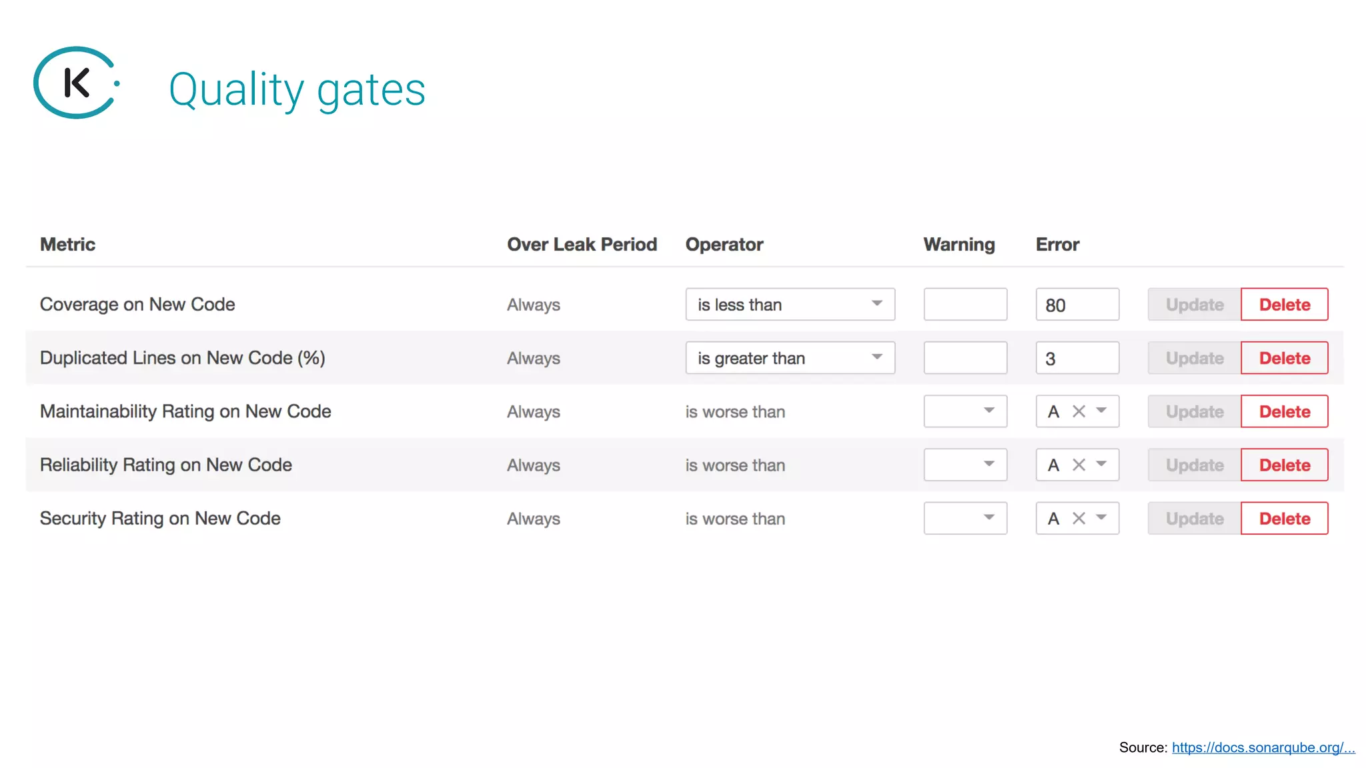Expand error rating arrow for Security Rating
The width and height of the screenshot is (1366, 768).
[1101, 517]
